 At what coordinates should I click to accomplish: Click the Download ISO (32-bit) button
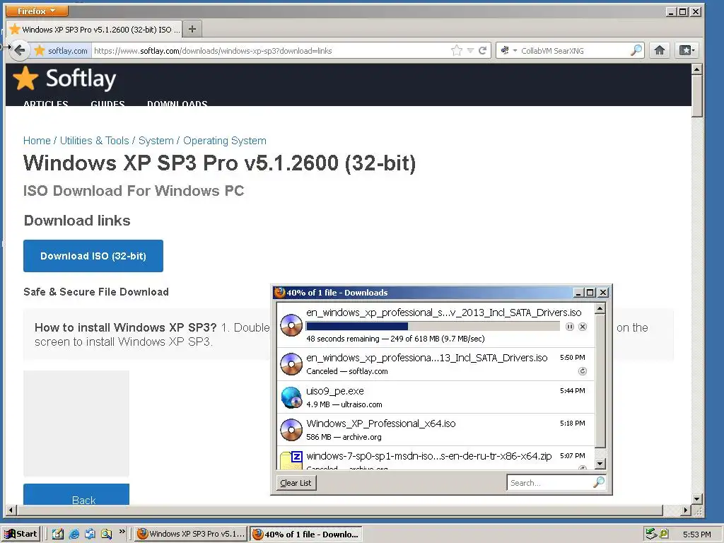tap(93, 256)
